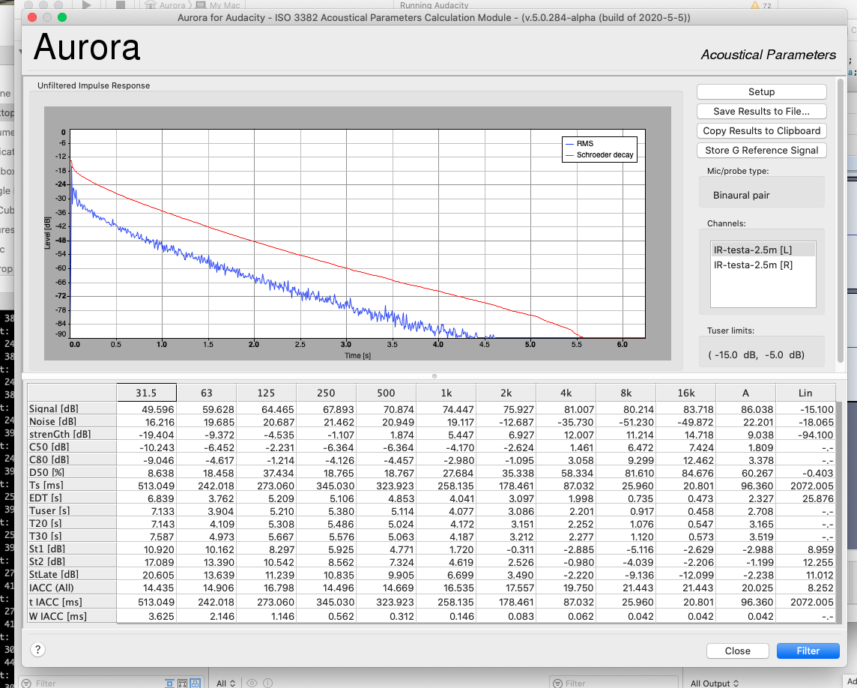Click the C80 [dB] row label

(x=72, y=459)
